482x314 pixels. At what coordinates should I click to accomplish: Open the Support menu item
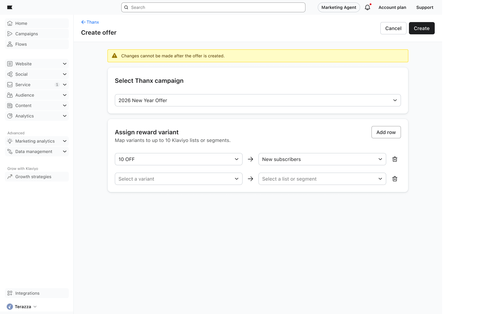tap(425, 7)
